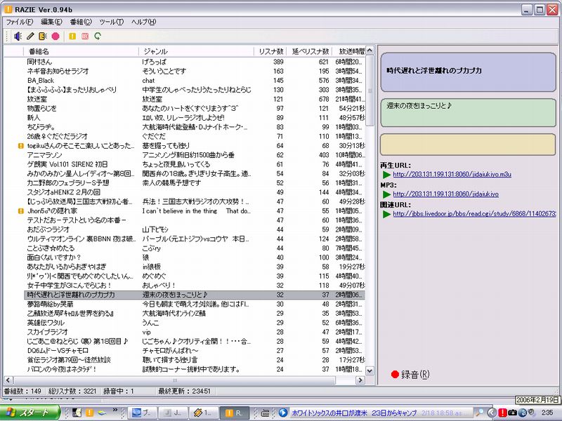Open the ツール(T) menu
The image size is (562, 421).
[x=111, y=22]
